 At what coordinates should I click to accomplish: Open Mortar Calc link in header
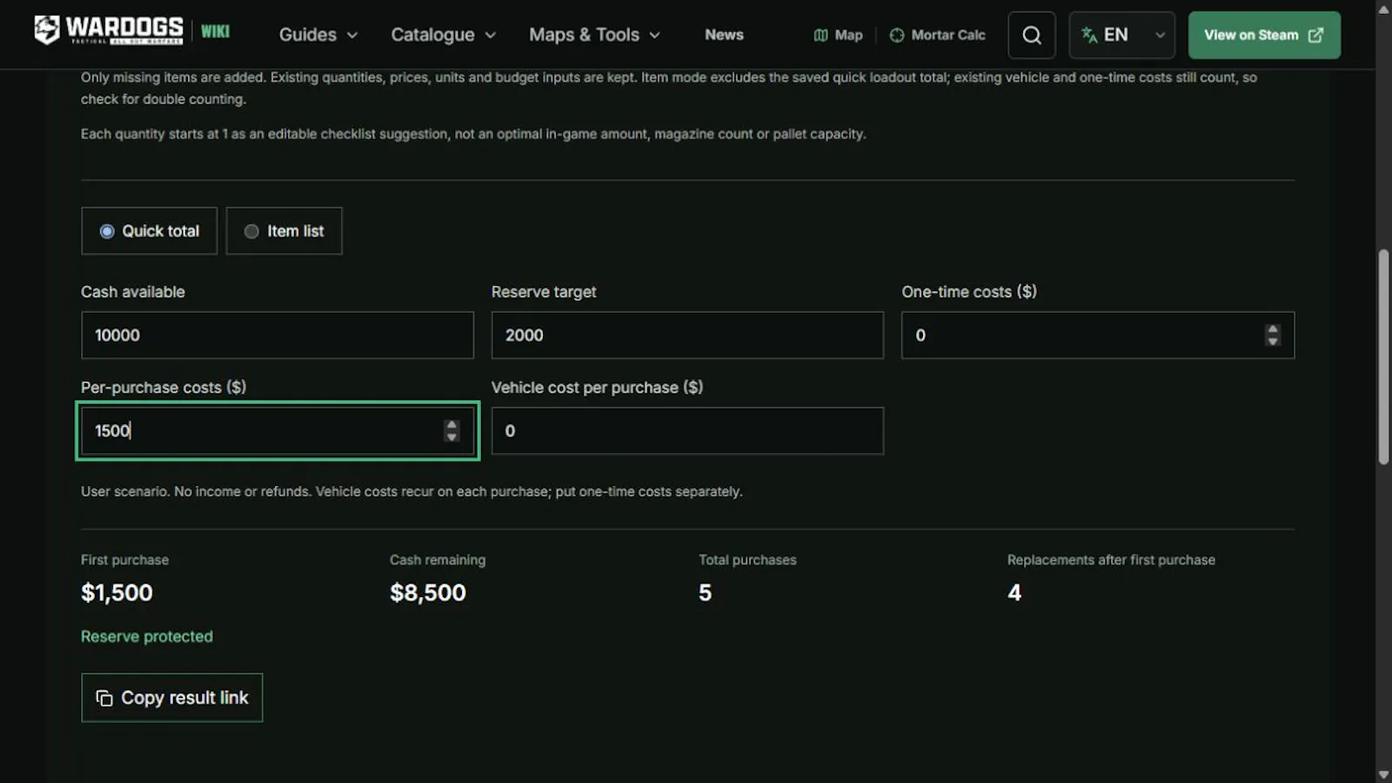937,36
